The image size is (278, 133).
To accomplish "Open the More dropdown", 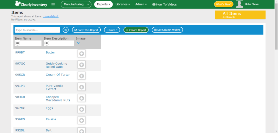I will coord(112,30).
